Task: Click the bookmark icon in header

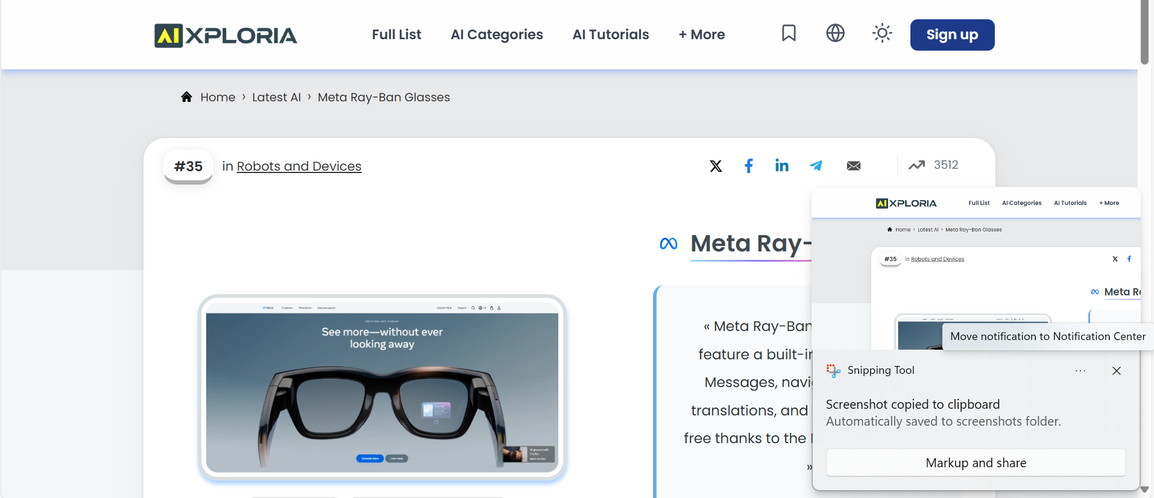Action: point(789,33)
